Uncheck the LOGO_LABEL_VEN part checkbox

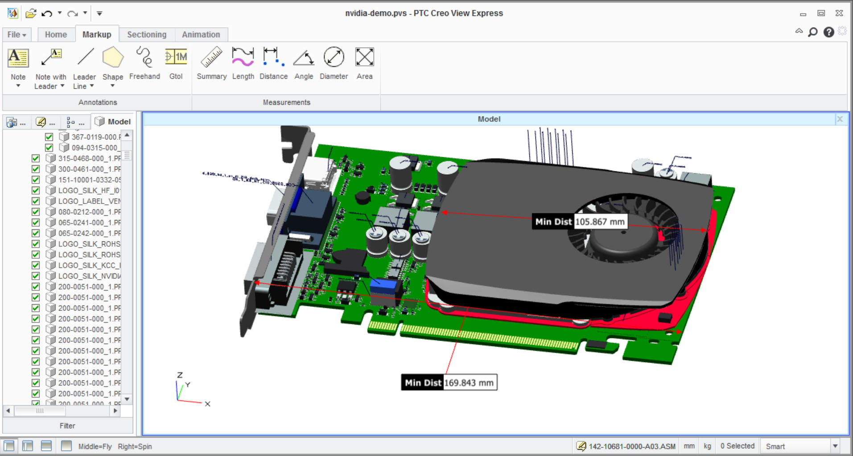coord(36,201)
